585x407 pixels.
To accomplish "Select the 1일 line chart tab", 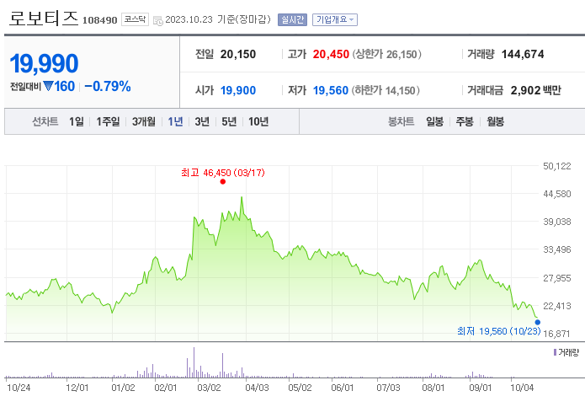I will (x=76, y=121).
